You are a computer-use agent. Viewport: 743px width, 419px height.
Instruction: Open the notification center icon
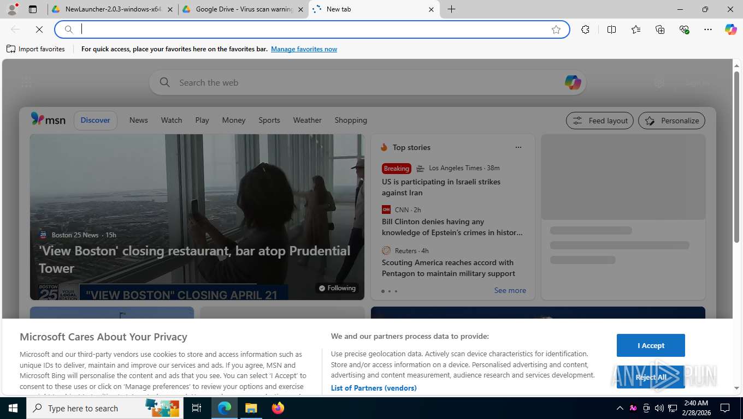pyautogui.click(x=725, y=408)
